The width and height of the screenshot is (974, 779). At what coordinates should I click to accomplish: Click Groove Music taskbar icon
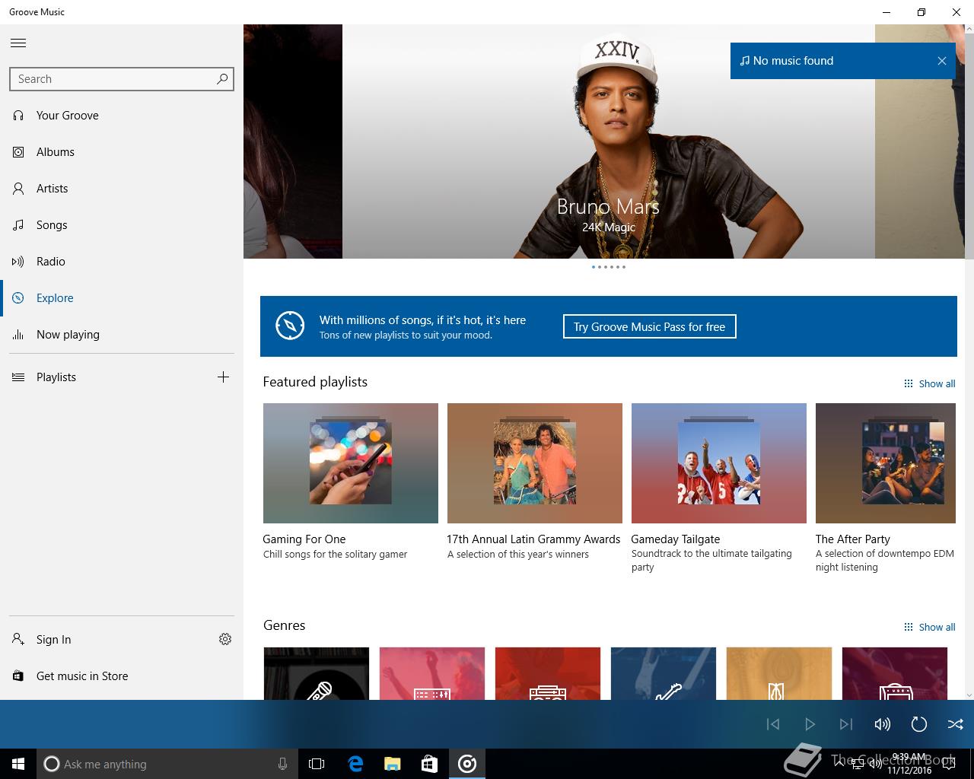[467, 764]
